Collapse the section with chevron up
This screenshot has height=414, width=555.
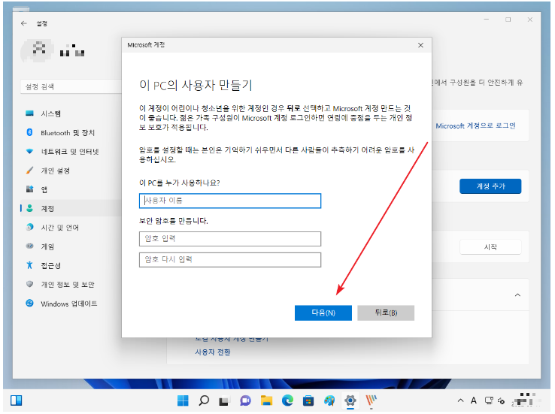[517, 295]
